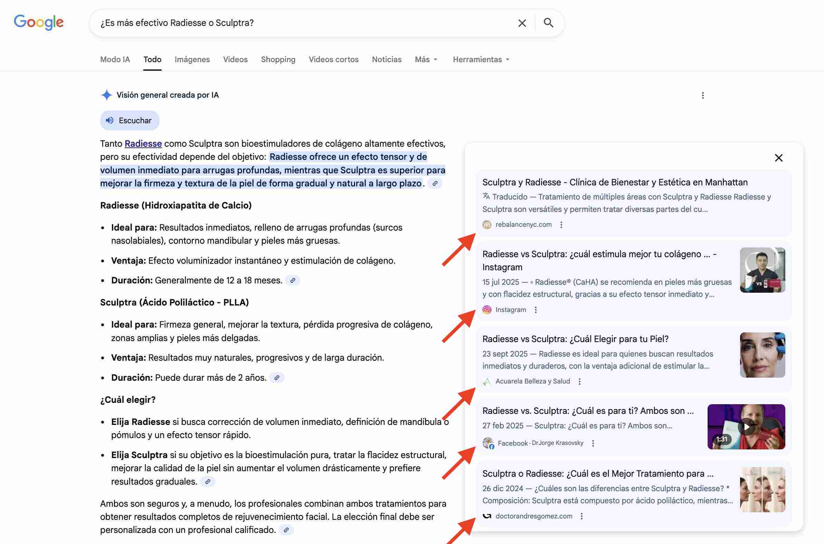Viewport: 824px width, 544px height.
Task: Follow the Radiesse hyperlink in the overview
Action: point(143,144)
